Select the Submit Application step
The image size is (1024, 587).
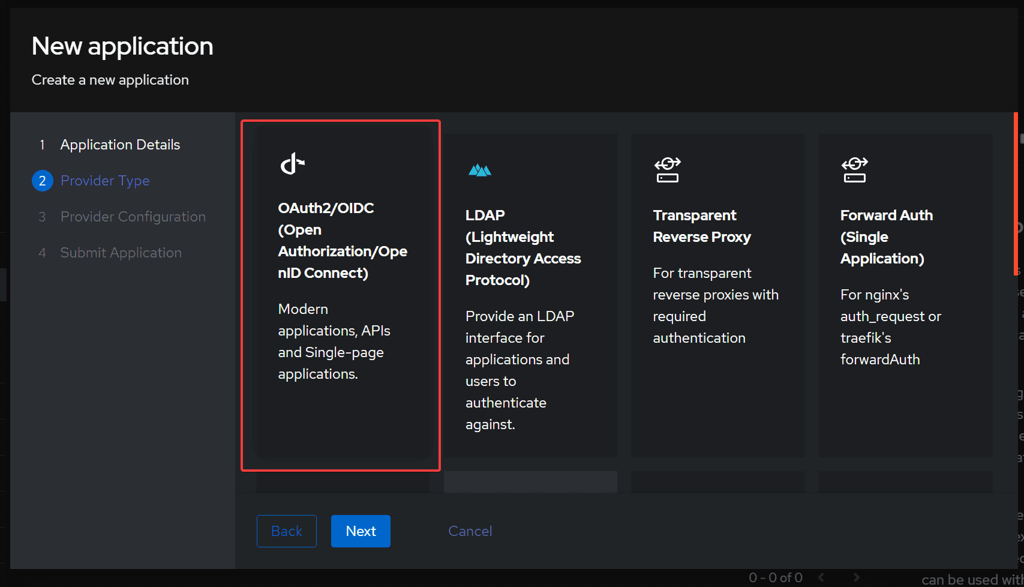tap(121, 252)
